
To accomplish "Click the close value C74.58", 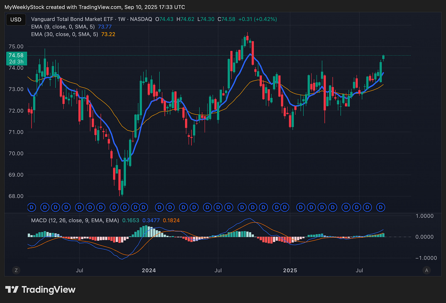I will click(226, 19).
